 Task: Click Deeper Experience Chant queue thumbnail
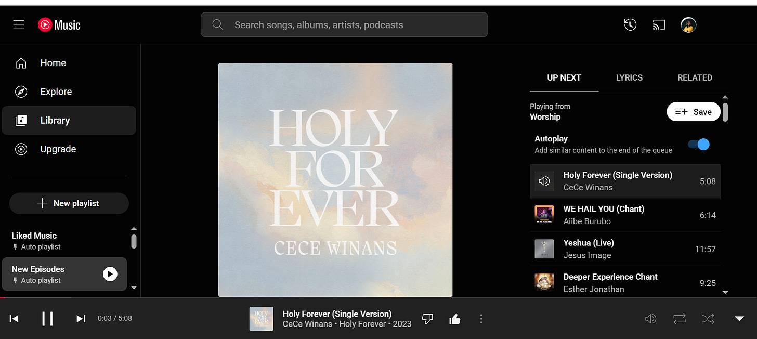coord(544,283)
